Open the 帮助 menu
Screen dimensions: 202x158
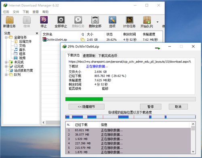pos(46,12)
